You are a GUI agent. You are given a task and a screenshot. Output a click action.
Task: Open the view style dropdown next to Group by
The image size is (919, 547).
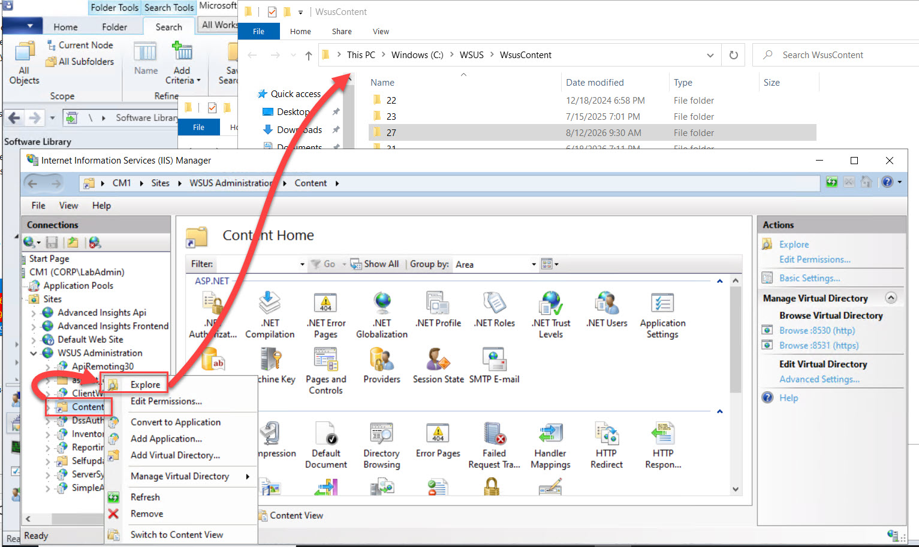click(x=550, y=264)
